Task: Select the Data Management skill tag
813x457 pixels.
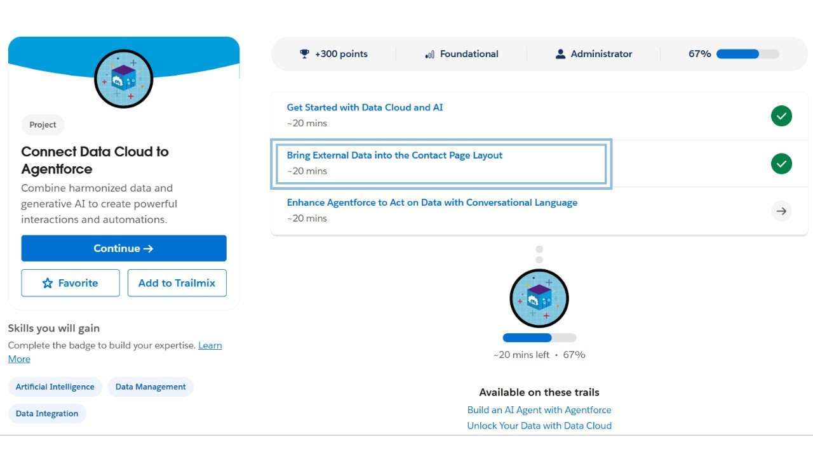Action: click(151, 387)
